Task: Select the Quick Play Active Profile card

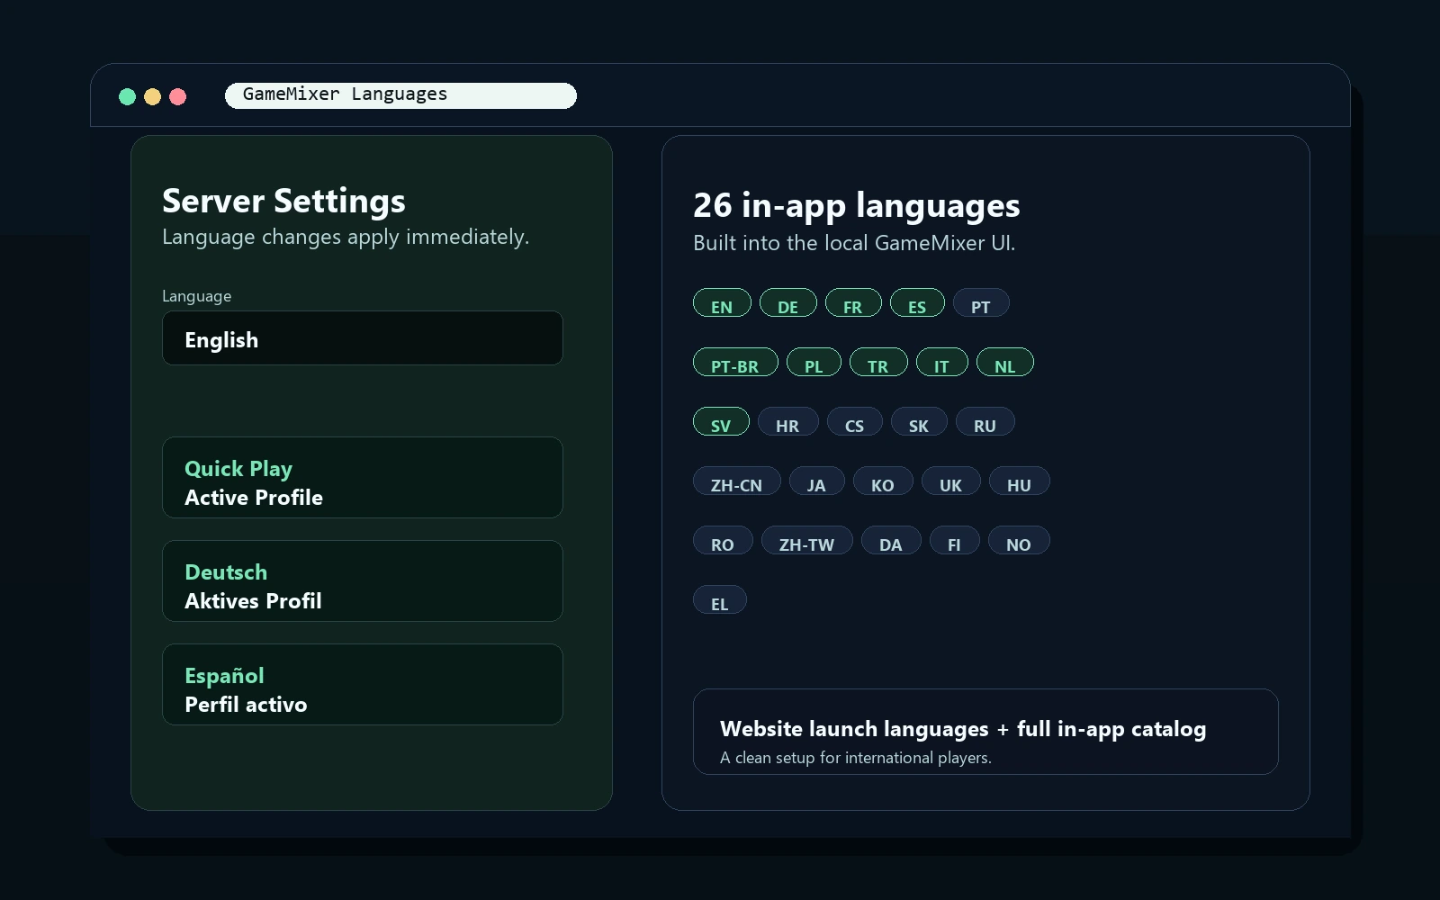Action: tap(363, 478)
